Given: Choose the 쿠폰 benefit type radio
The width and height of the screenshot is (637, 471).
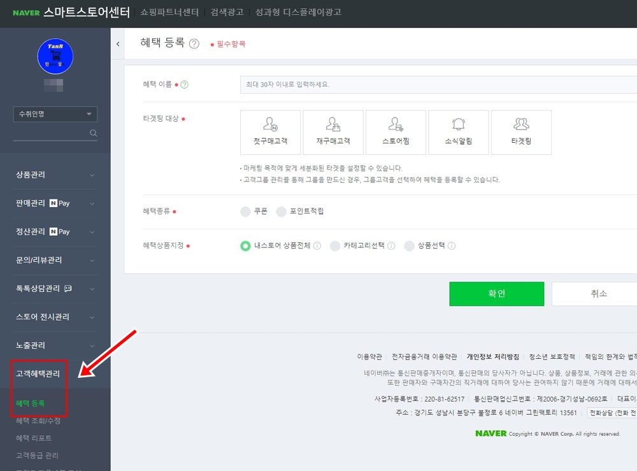Looking at the screenshot, I should click(245, 212).
